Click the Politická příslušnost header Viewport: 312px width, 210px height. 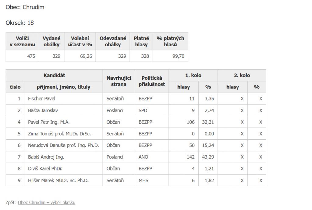pyautogui.click(x=152, y=81)
